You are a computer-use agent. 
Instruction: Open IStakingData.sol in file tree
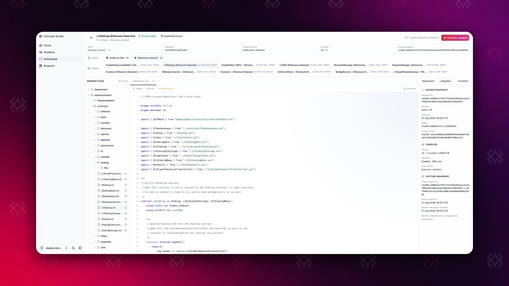(x=110, y=196)
